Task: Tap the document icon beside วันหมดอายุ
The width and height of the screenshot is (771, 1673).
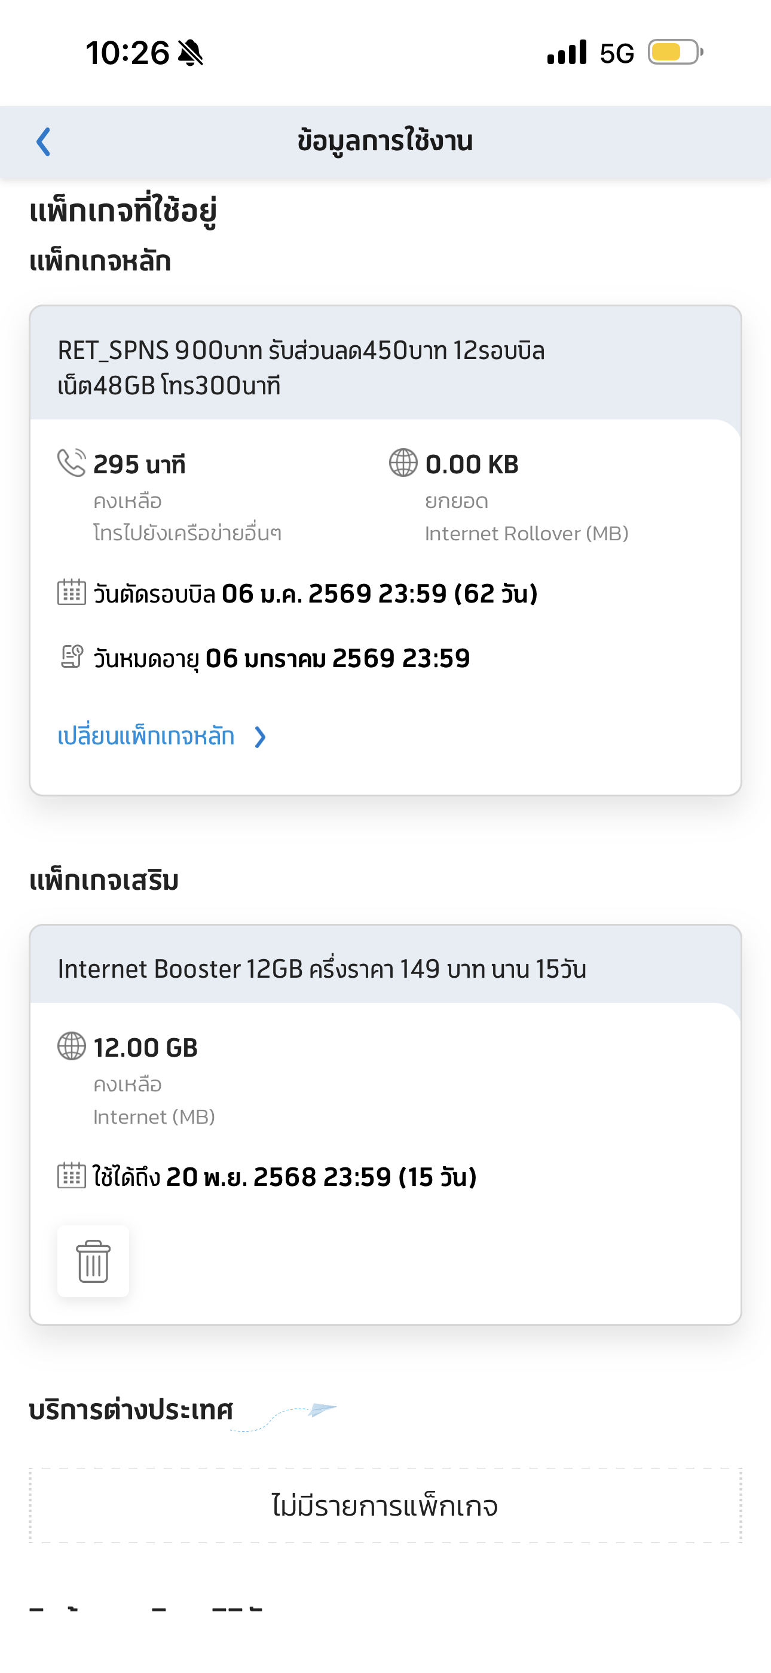Action: 71,656
